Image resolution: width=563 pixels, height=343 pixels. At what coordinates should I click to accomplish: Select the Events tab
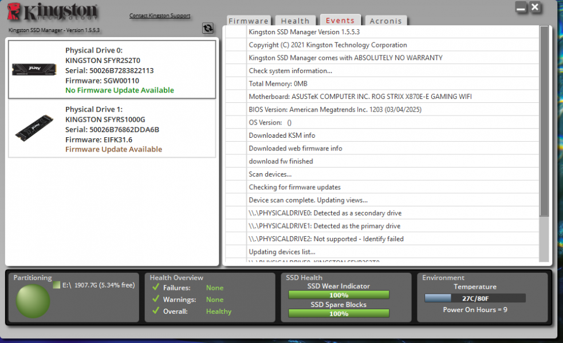click(x=340, y=21)
